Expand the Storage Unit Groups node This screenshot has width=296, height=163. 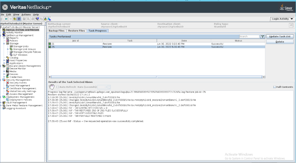8,49
